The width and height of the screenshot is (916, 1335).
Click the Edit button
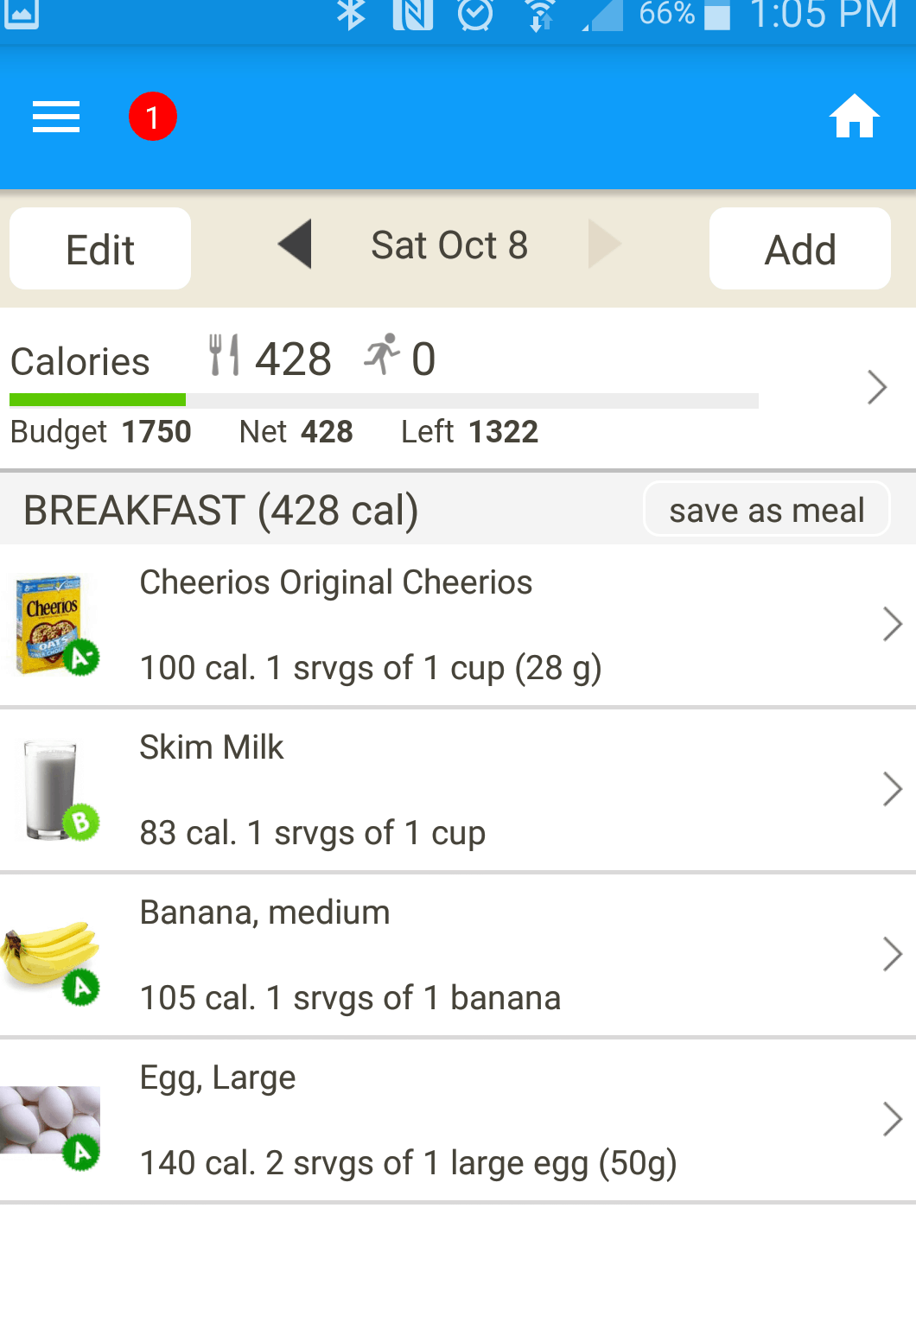click(x=100, y=249)
